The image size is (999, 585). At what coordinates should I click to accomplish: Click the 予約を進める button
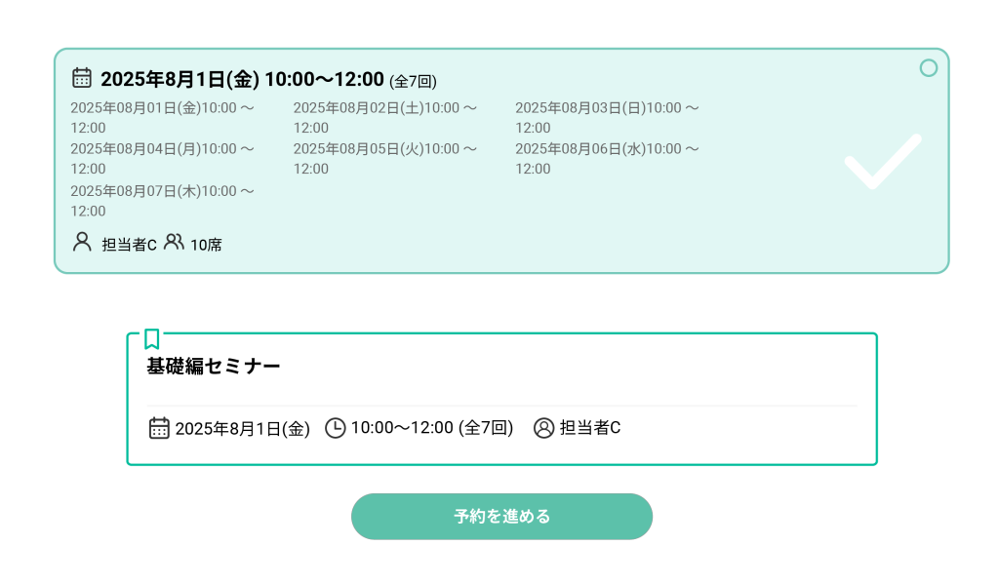pos(501,516)
